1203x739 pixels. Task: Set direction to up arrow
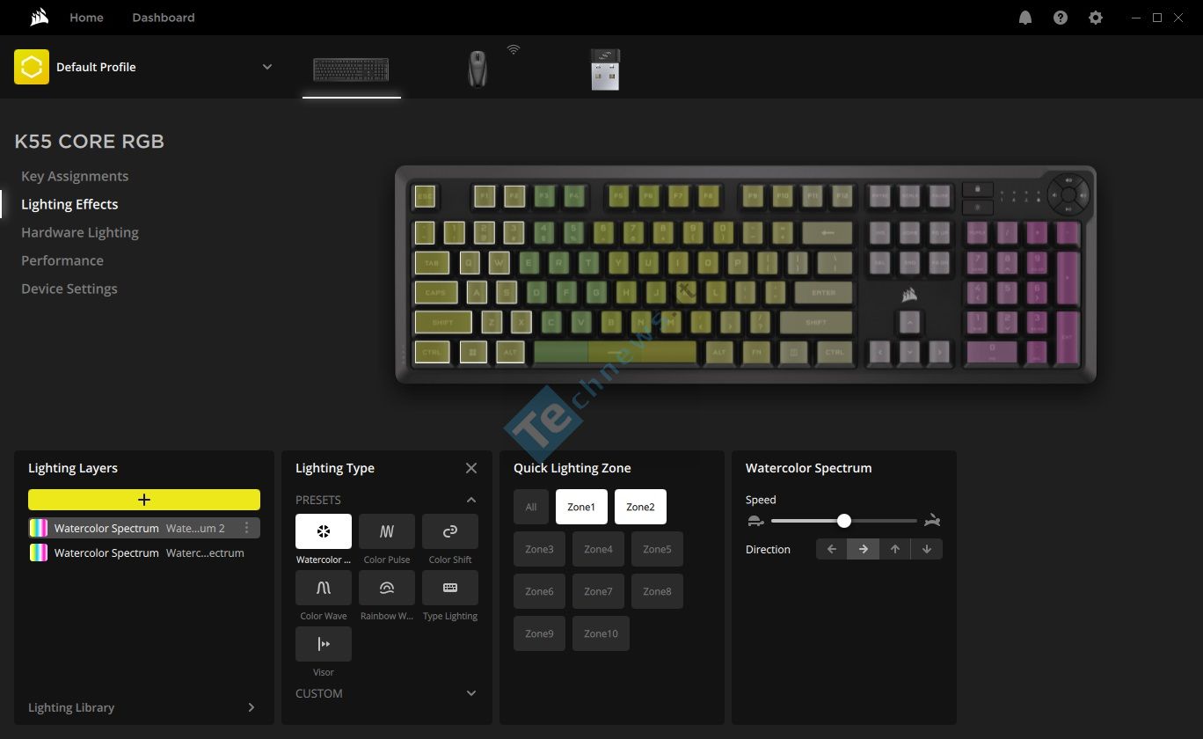(895, 549)
